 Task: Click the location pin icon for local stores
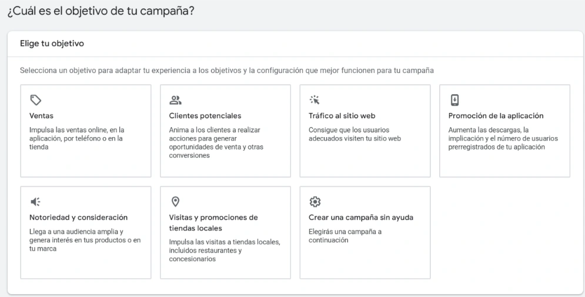[x=175, y=202]
